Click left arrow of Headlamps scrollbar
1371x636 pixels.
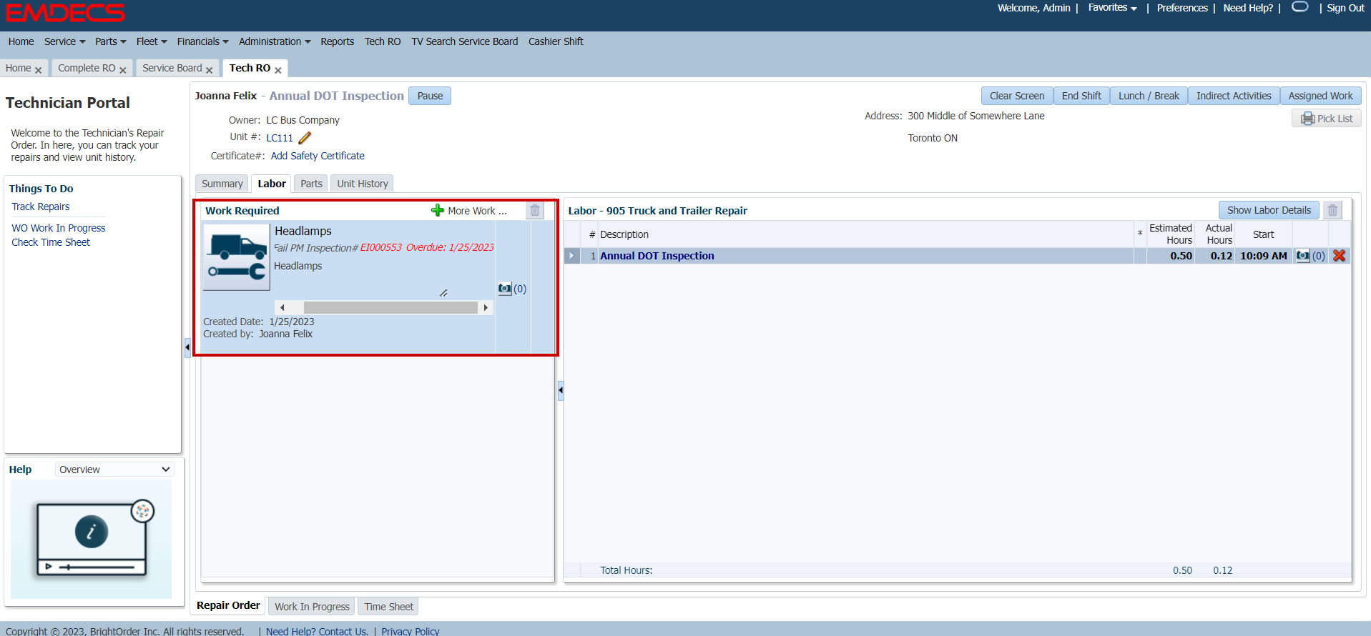[282, 307]
